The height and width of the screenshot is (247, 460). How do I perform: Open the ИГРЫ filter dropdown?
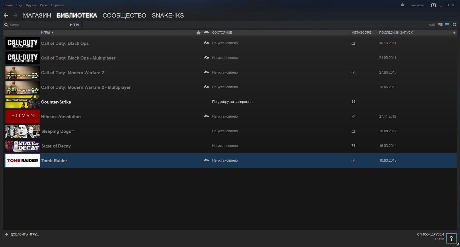(x=74, y=25)
